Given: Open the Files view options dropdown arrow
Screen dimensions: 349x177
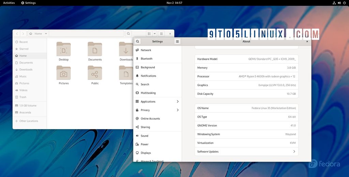Looking at the screenshot, I should 155,34.
